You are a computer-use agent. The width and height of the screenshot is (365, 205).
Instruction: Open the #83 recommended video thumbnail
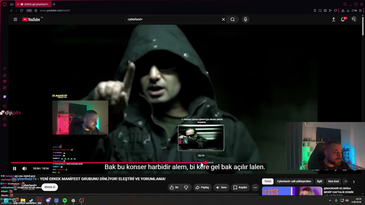tap(292, 191)
